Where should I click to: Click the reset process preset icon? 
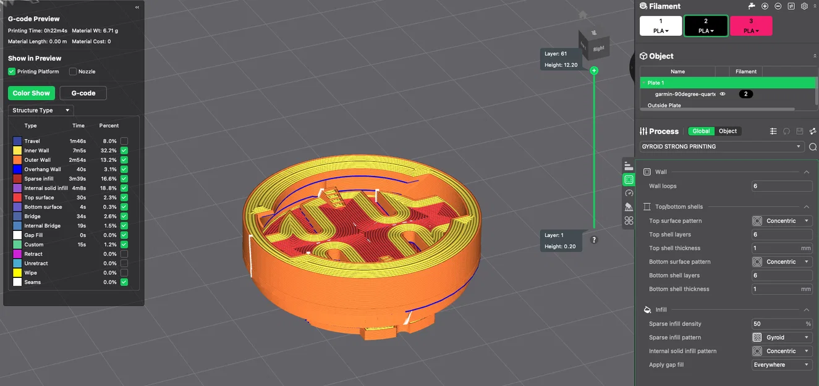(x=786, y=131)
